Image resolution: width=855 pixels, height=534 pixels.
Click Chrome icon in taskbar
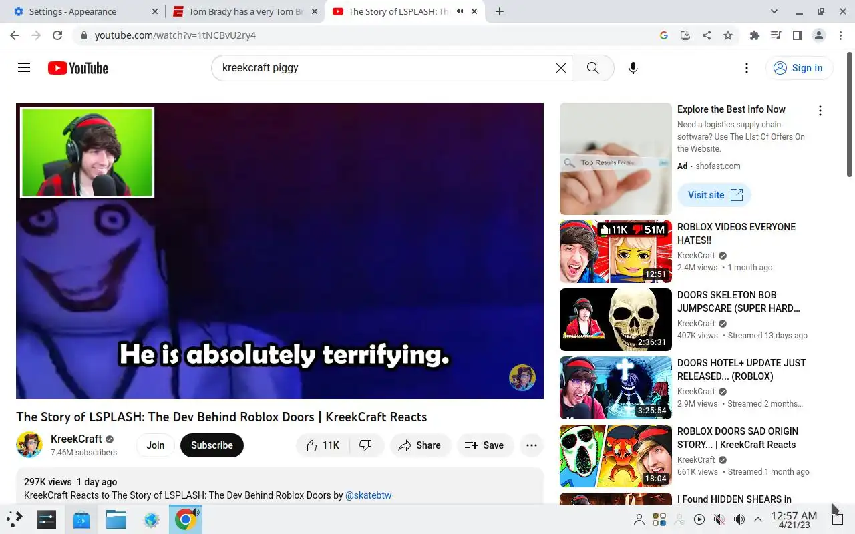tap(186, 519)
